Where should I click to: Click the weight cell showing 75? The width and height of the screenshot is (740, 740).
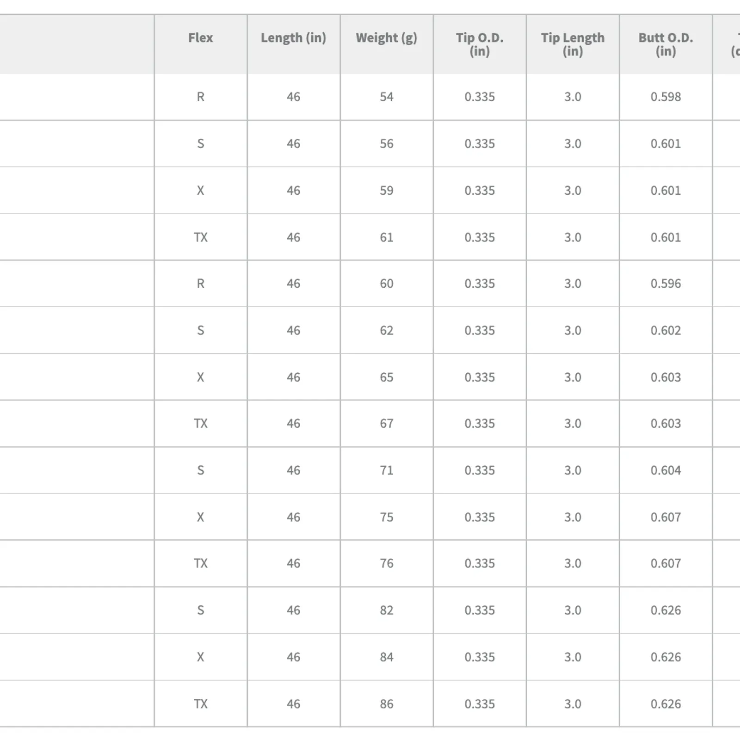386,517
